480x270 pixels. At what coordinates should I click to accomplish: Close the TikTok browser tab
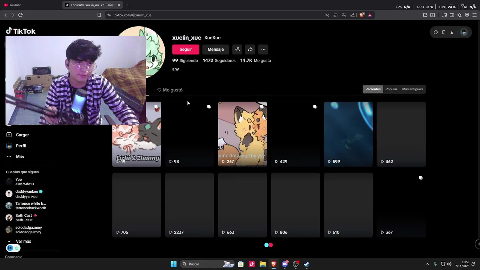[x=119, y=5]
